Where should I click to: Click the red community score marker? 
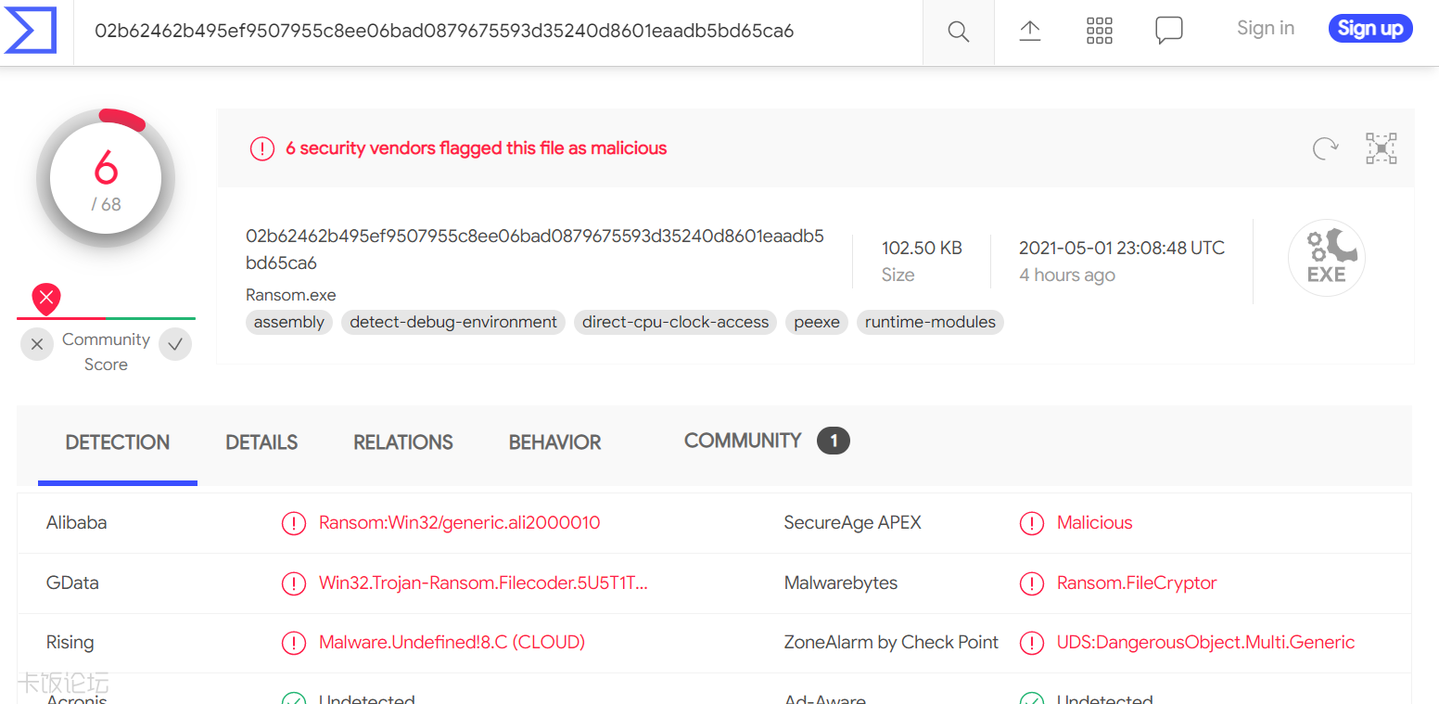pyautogui.click(x=46, y=300)
